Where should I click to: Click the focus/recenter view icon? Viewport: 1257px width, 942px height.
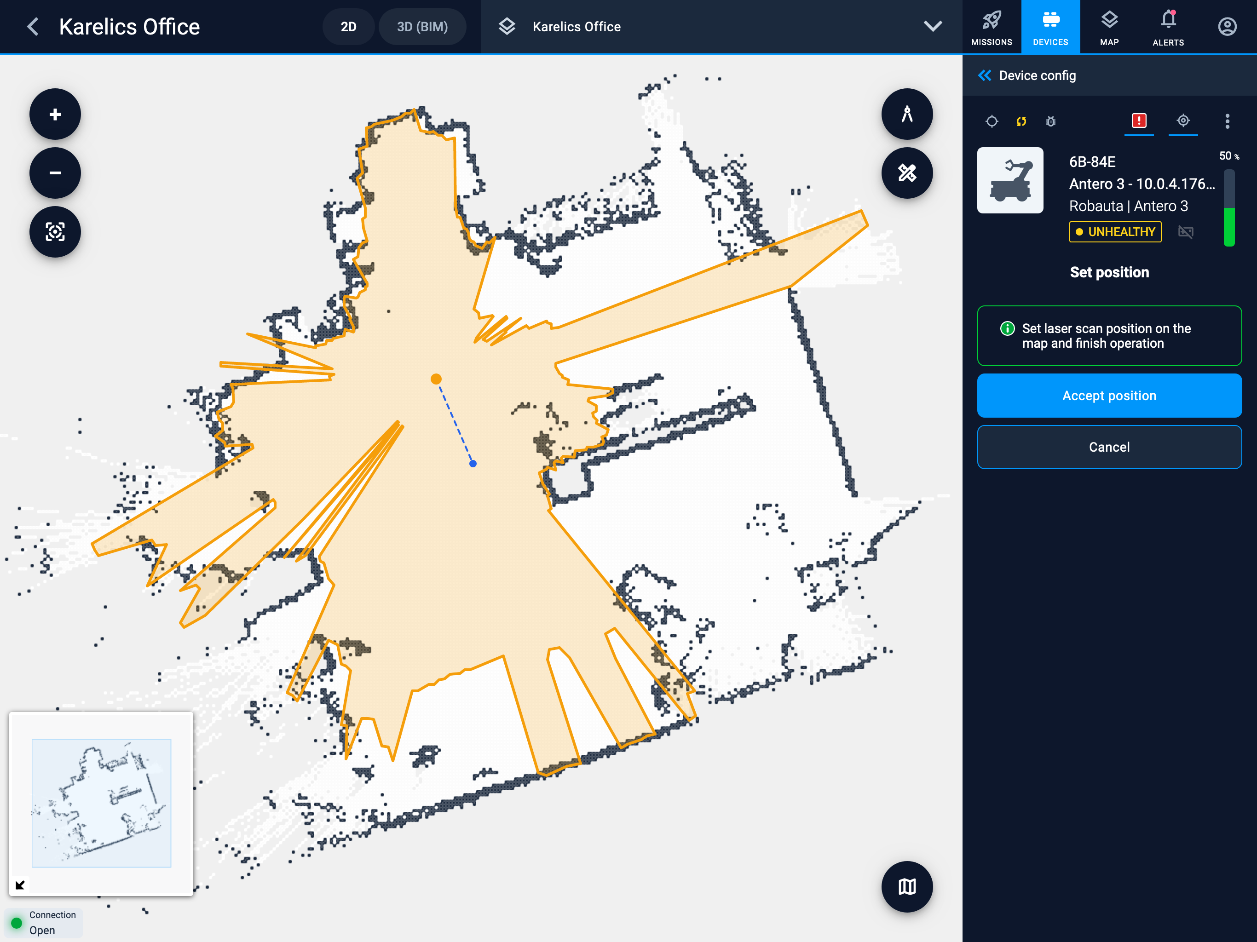click(x=55, y=232)
